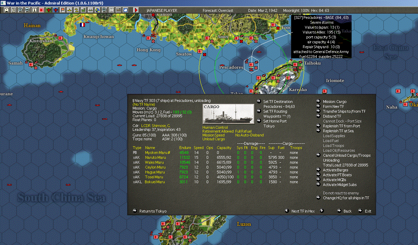Click the green land shape toolbar icon
The image size is (418, 245).
coord(83,10)
